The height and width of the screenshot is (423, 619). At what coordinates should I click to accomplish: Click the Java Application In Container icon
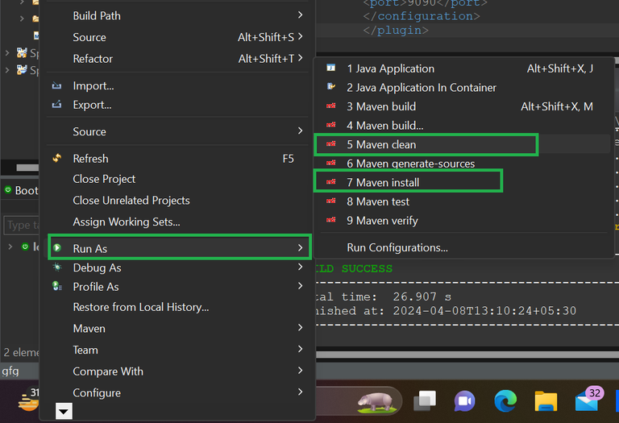click(x=330, y=87)
